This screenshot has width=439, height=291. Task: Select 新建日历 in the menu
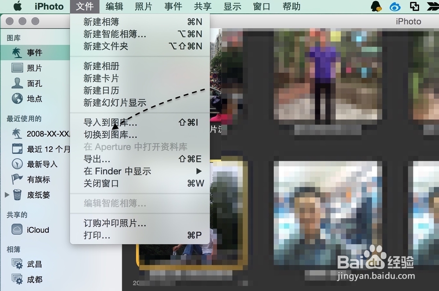click(140, 90)
